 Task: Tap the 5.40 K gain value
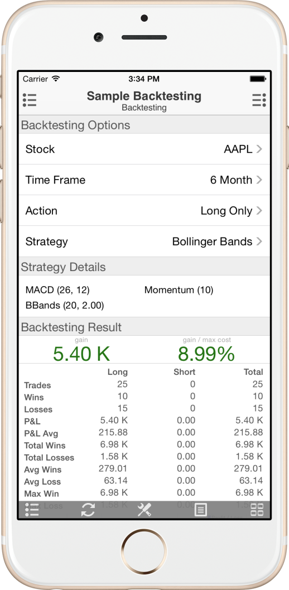(x=81, y=354)
